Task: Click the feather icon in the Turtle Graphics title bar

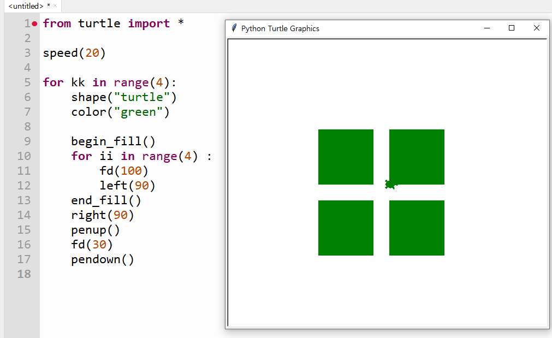Action: click(x=234, y=28)
